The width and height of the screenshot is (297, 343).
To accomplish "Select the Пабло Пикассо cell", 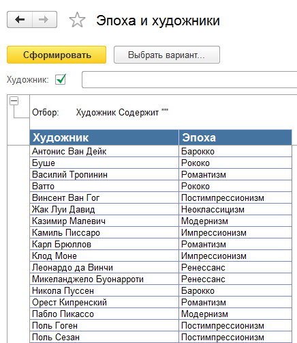I will 104,314.
